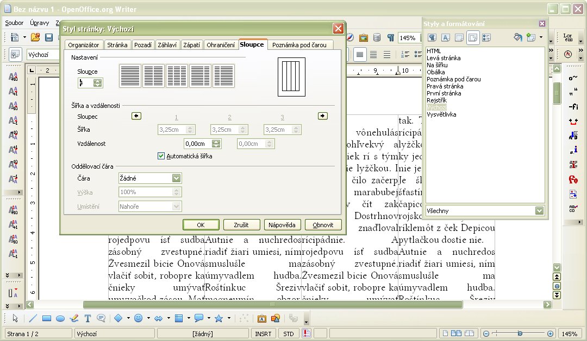Switch to the Záhlaví tab
The width and height of the screenshot is (587, 341).
[x=167, y=45]
